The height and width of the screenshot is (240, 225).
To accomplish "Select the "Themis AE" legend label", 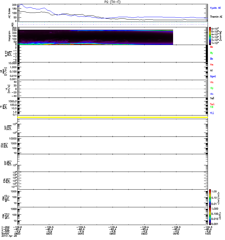I will [x=216, y=17].
